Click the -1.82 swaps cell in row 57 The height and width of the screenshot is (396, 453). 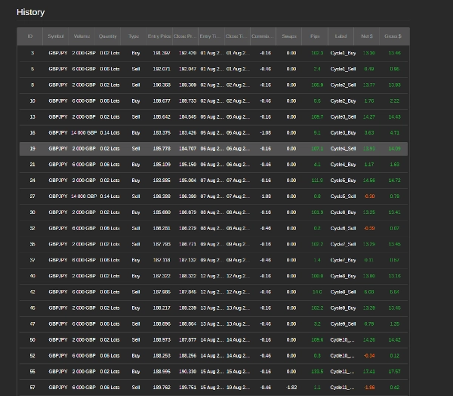coord(291,388)
